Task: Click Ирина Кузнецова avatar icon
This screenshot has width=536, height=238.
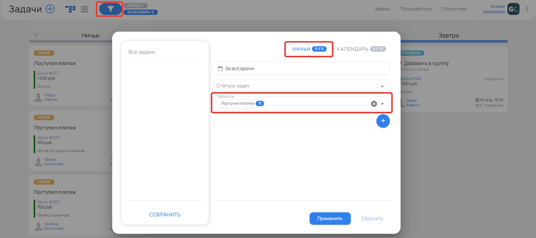Action: (x=38, y=162)
